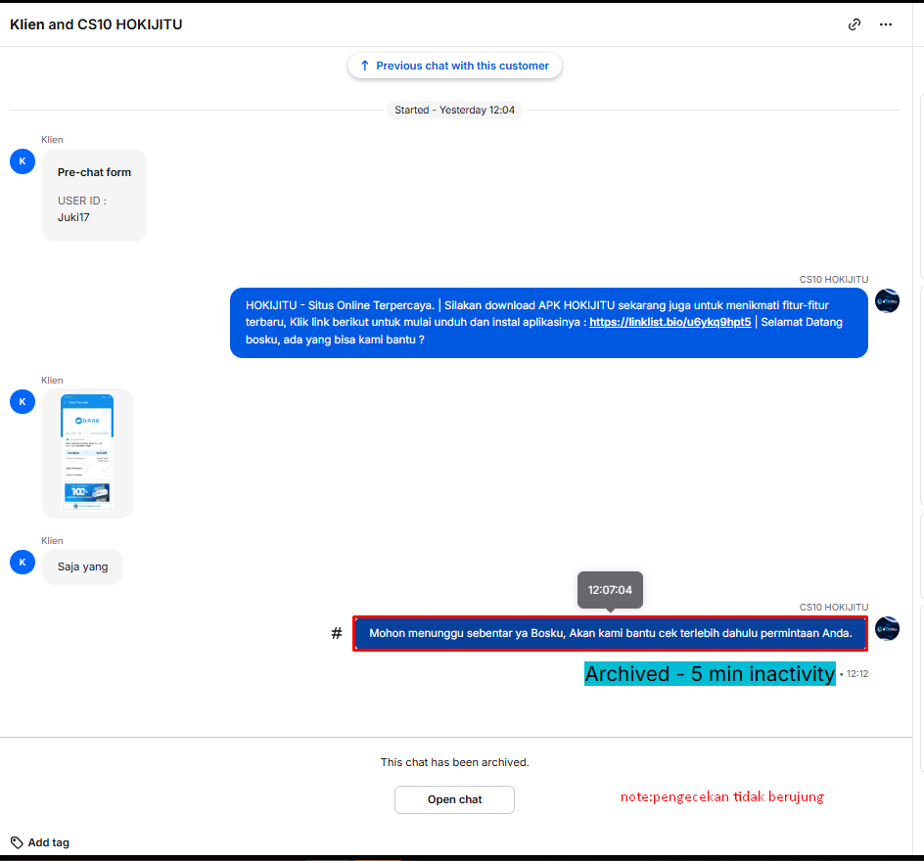Click the Klien avatar beside Pre-chat form
Image resolution: width=924 pixels, height=861 pixels.
(23, 161)
